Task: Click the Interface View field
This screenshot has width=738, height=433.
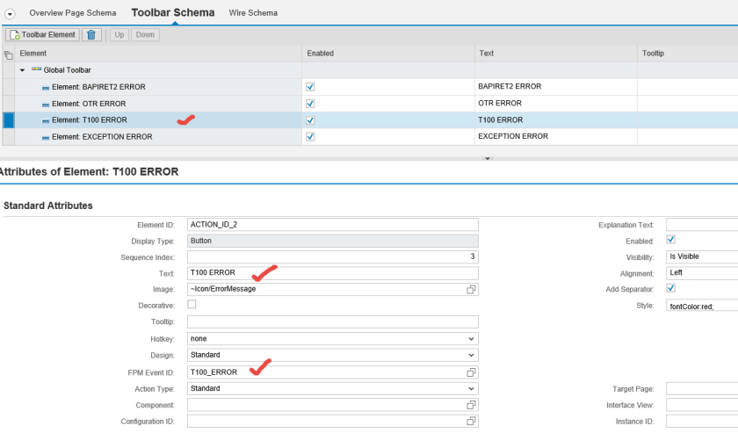Action: tap(702, 405)
